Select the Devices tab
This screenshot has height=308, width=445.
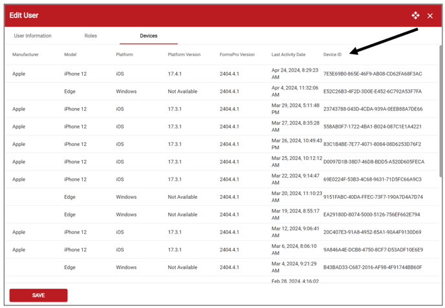tap(148, 36)
